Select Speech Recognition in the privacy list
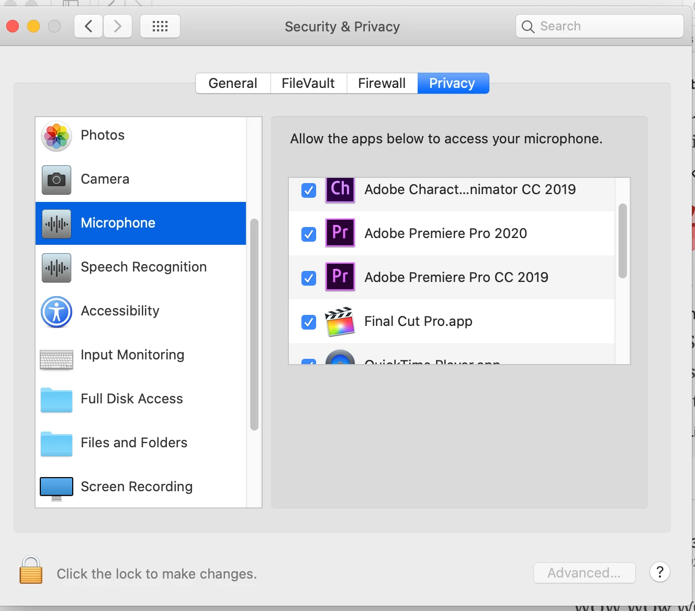695x611 pixels. [x=141, y=267]
